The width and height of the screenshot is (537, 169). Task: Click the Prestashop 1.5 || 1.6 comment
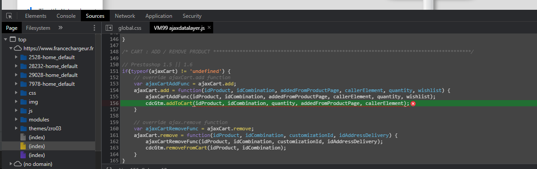point(157,64)
